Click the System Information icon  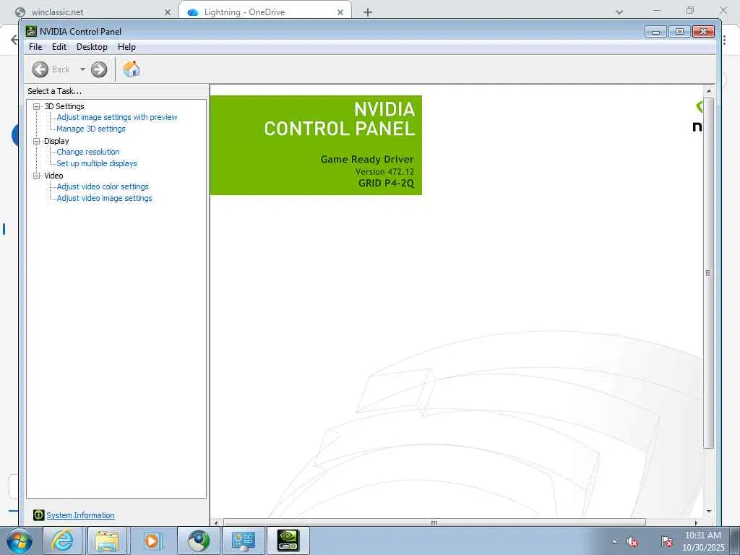(39, 515)
